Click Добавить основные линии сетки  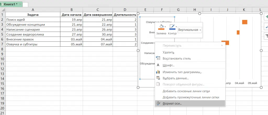(186, 91)
